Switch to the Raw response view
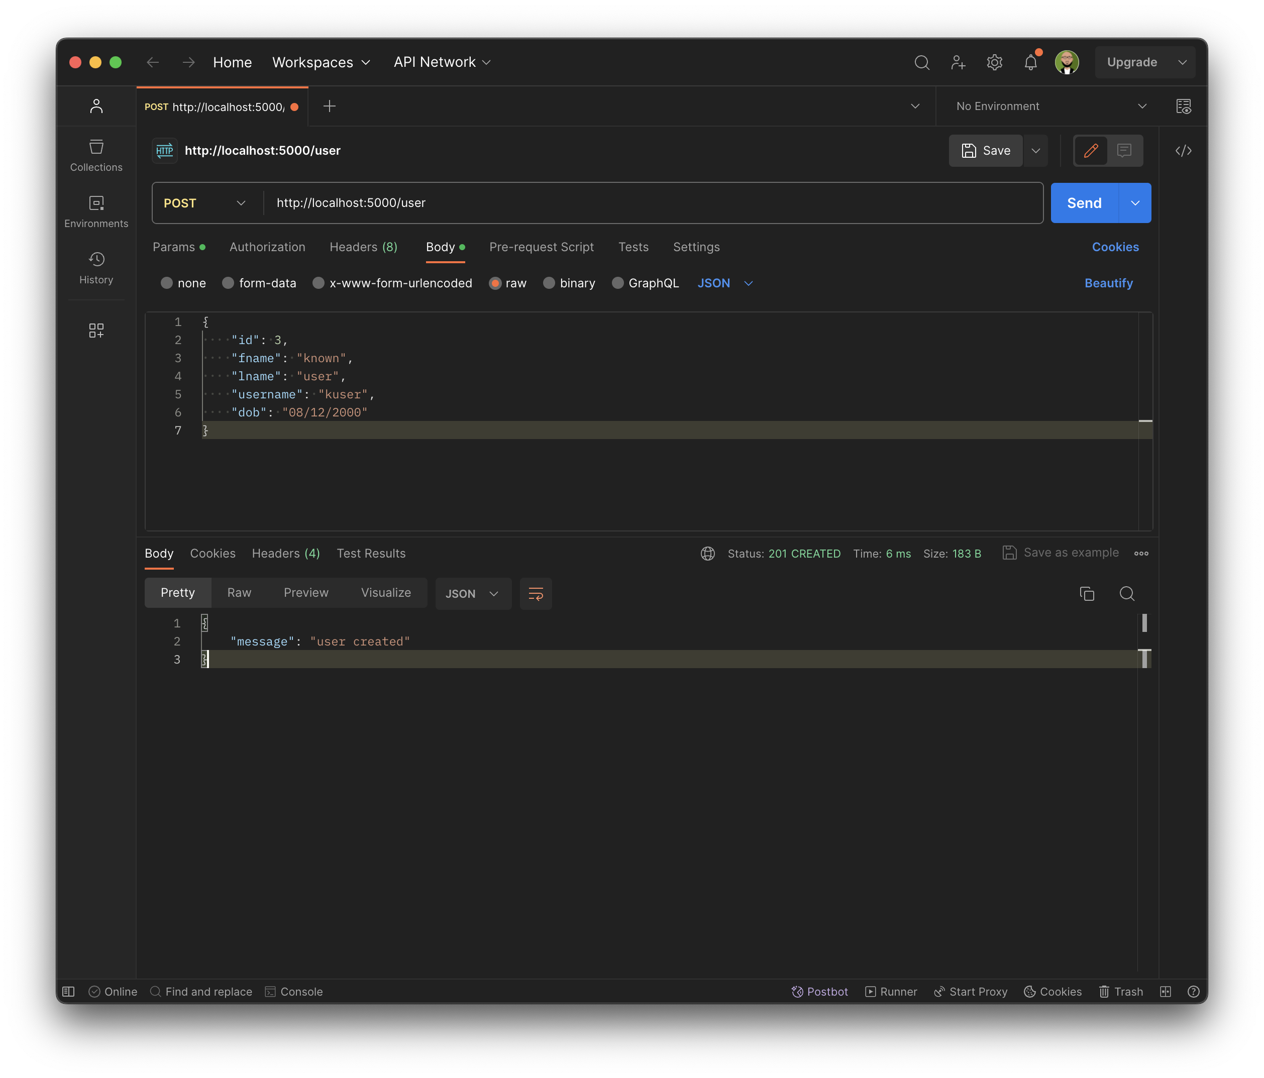 [239, 592]
